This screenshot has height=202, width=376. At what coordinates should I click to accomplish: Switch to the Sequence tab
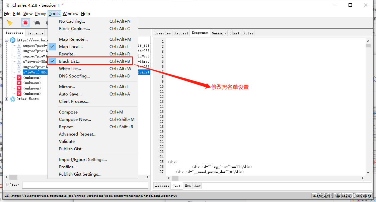coord(35,33)
